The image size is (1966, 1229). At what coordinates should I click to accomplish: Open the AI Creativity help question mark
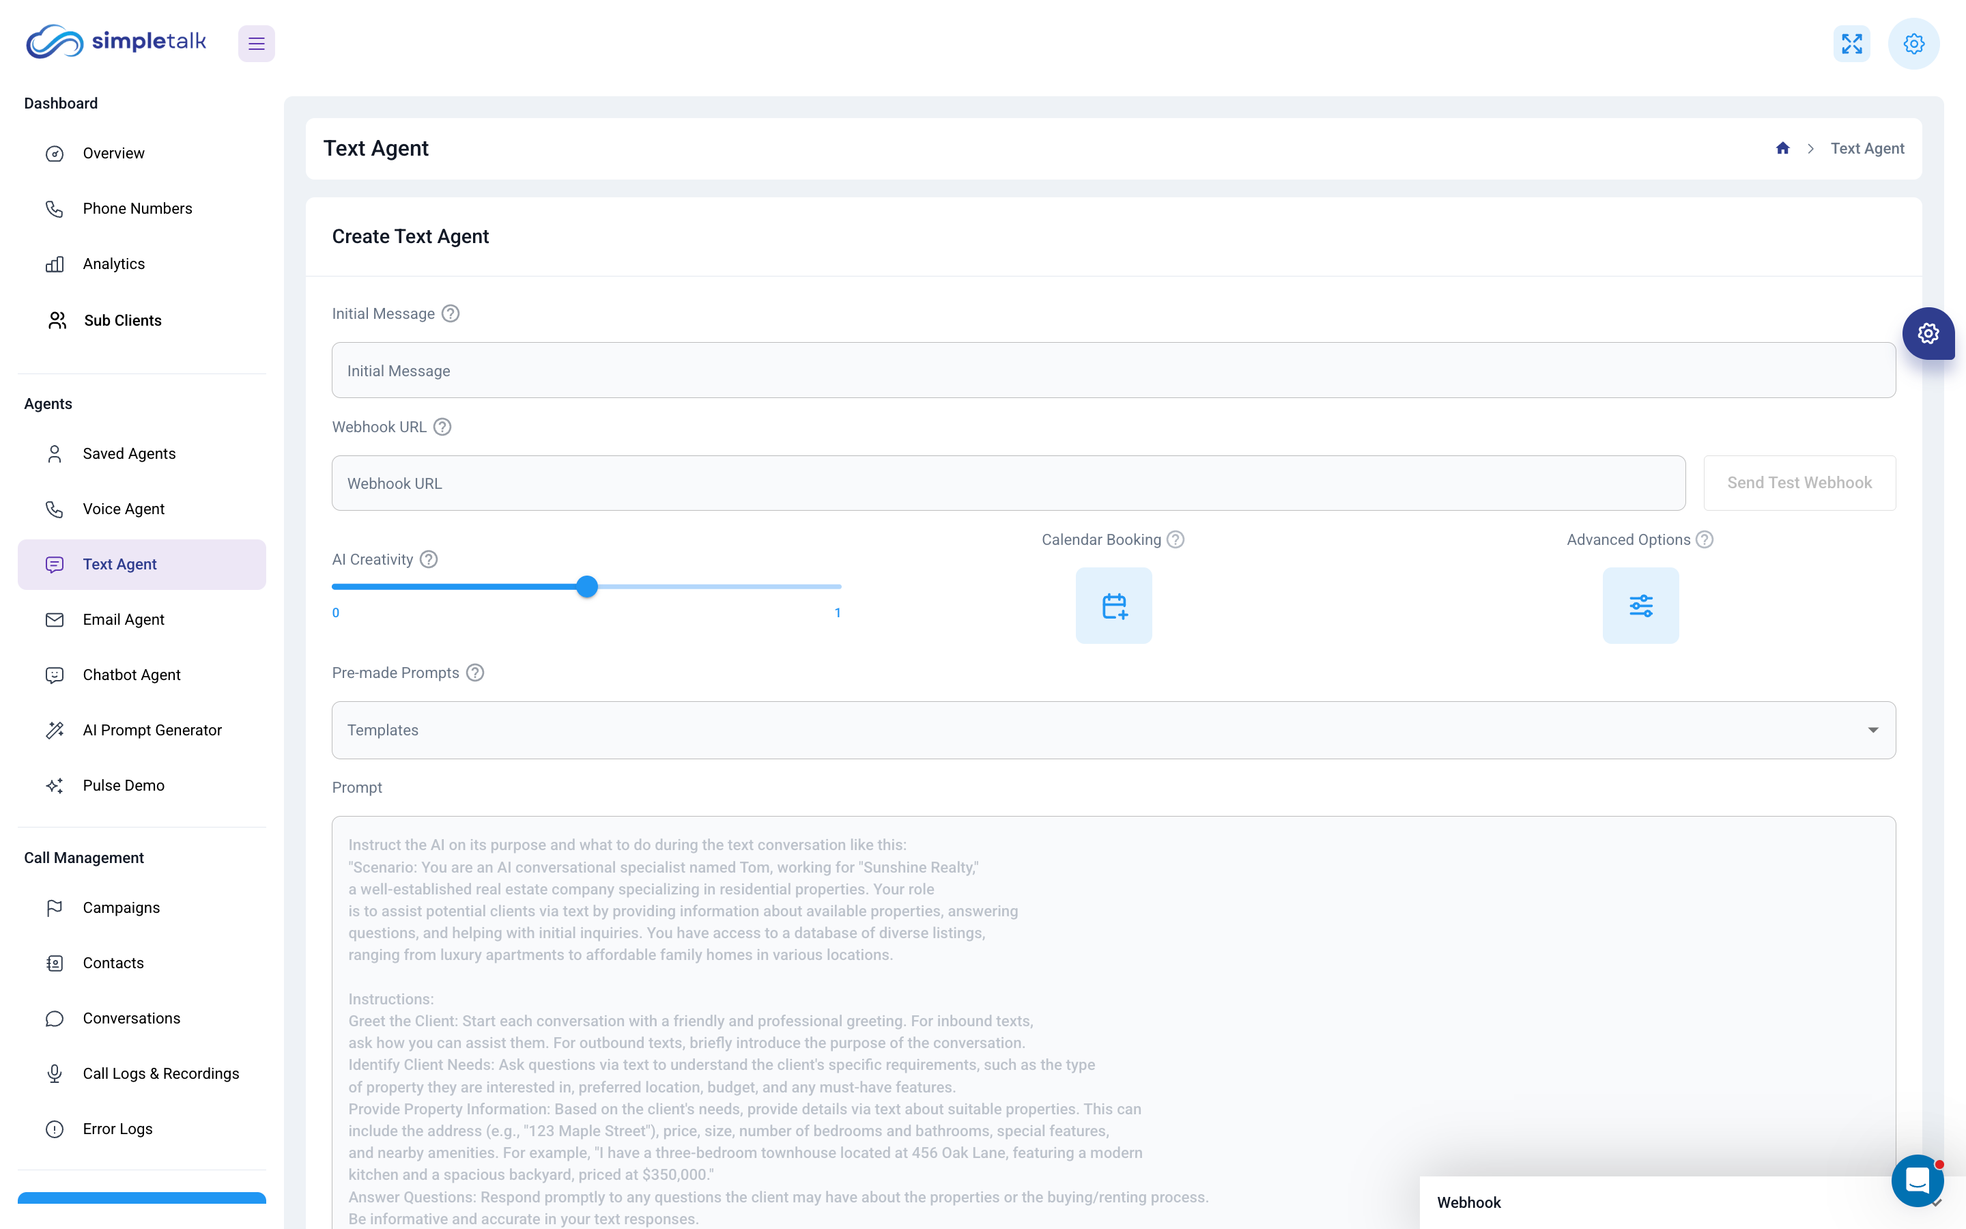[x=428, y=559]
